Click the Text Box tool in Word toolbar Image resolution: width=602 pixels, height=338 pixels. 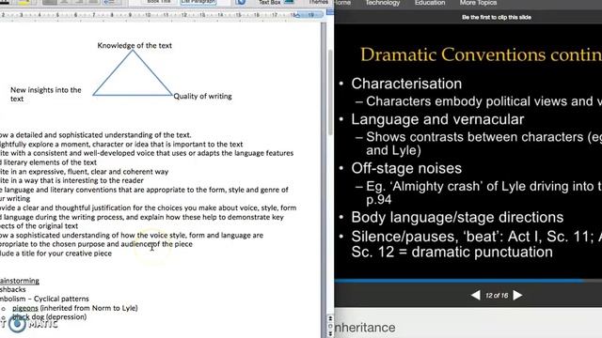[269, 2]
